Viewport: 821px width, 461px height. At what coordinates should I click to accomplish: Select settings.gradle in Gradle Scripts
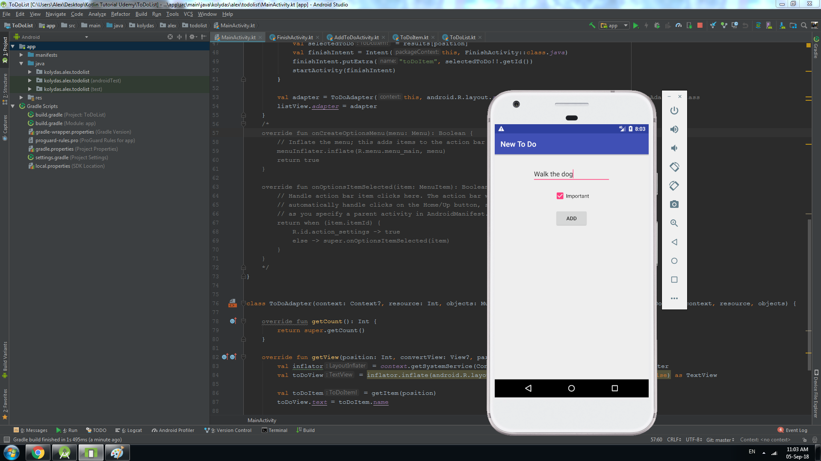click(x=68, y=158)
